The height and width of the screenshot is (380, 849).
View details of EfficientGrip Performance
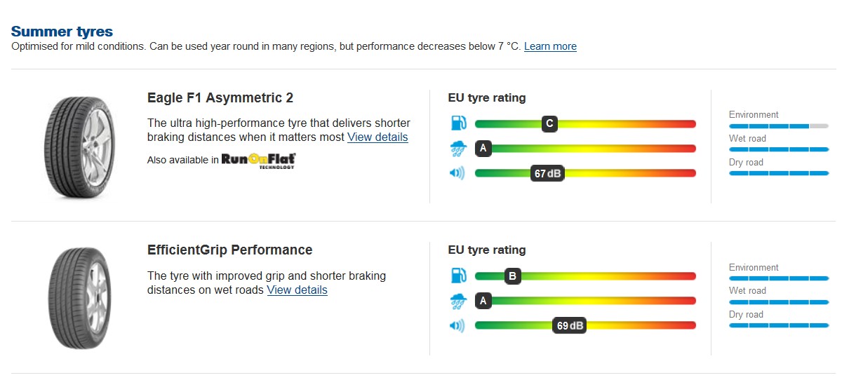[297, 290]
